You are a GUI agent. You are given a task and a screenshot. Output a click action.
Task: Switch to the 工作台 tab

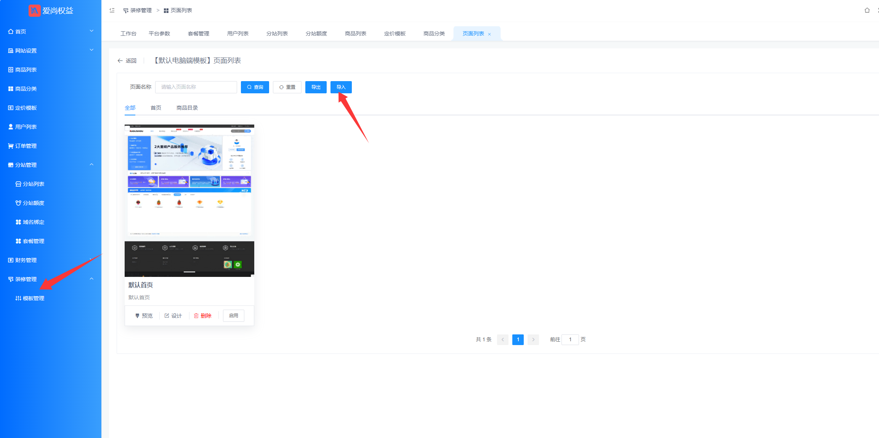[128, 34]
